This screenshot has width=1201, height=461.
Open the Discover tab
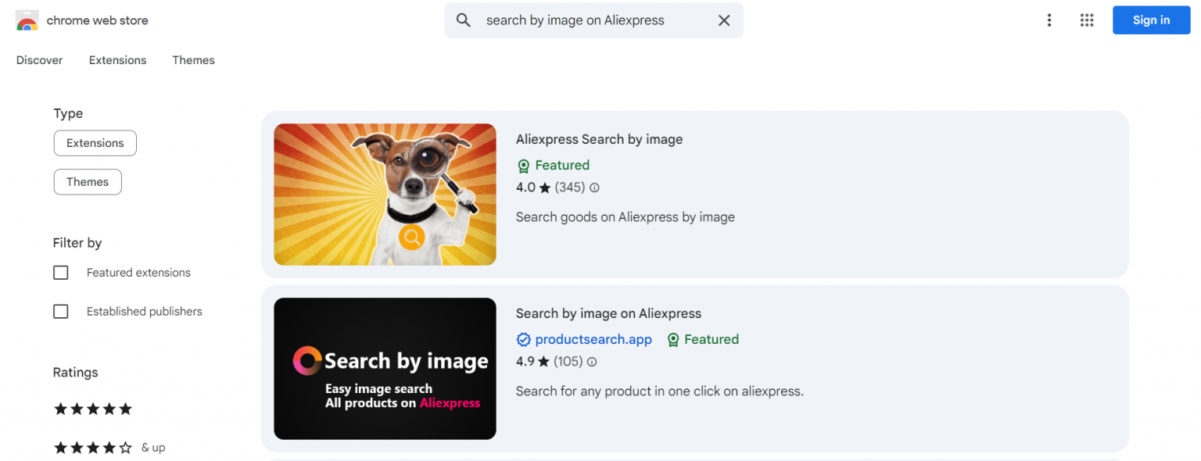pos(39,60)
